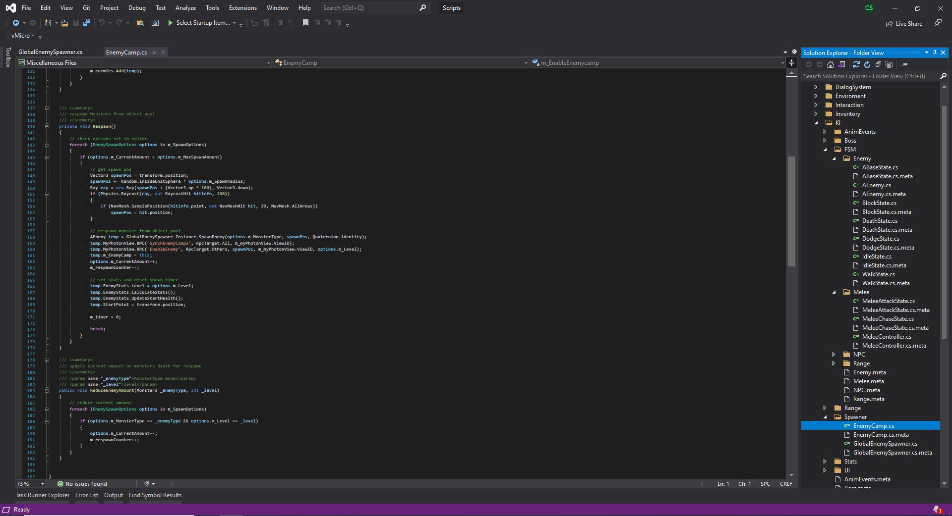Open the Find Symbol Results tab

point(155,495)
